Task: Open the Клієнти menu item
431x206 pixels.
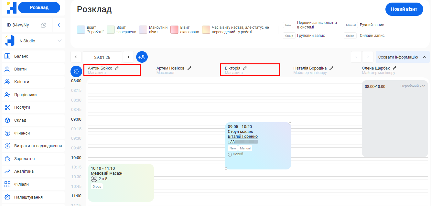Action: 22,82
